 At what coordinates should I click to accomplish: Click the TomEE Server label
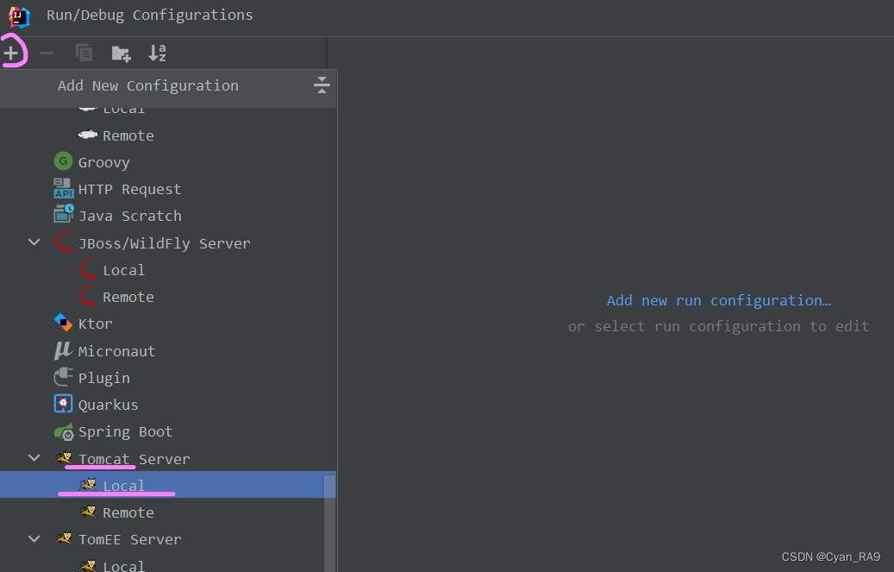tap(130, 539)
